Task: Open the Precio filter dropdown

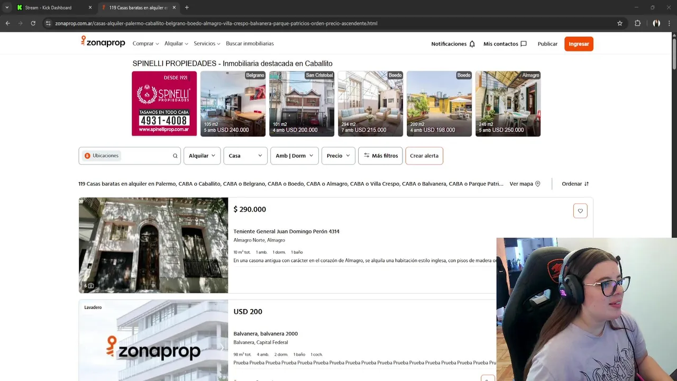Action: pyautogui.click(x=338, y=156)
